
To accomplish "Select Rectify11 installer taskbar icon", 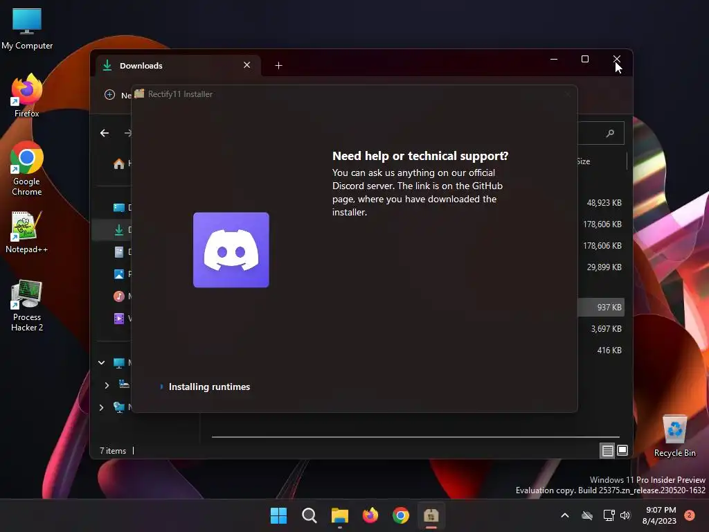I will (x=431, y=515).
